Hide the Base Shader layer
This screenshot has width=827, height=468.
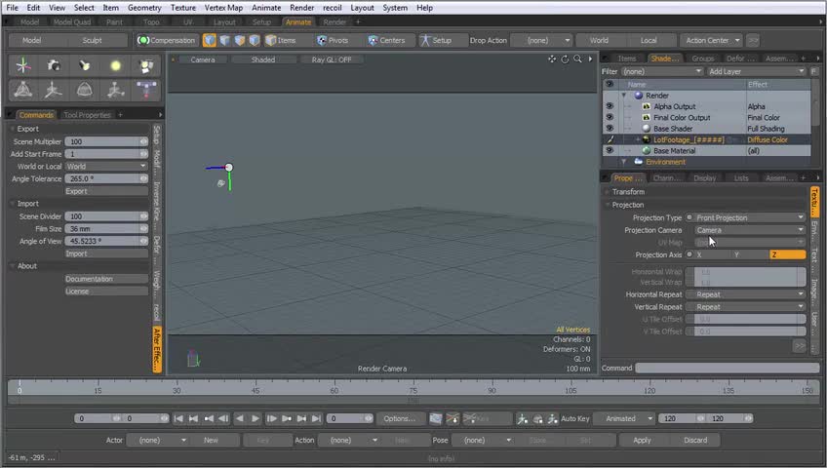coord(610,129)
